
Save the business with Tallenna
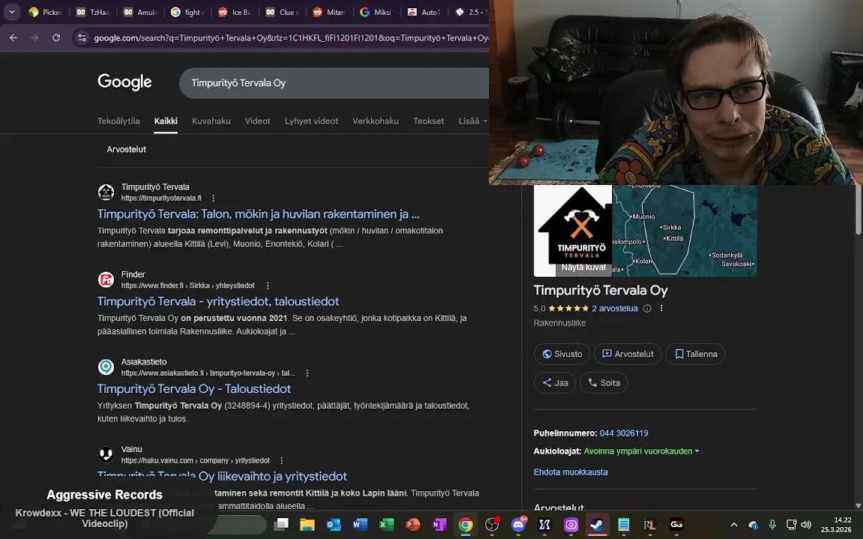(x=695, y=353)
